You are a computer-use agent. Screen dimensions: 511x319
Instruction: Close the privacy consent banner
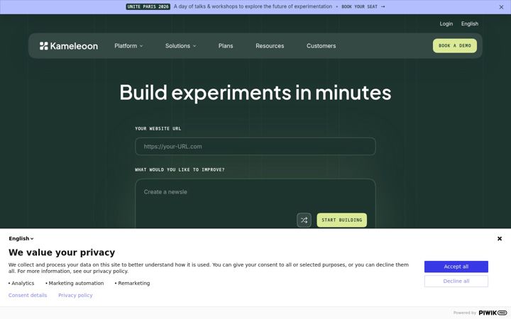pyautogui.click(x=500, y=239)
